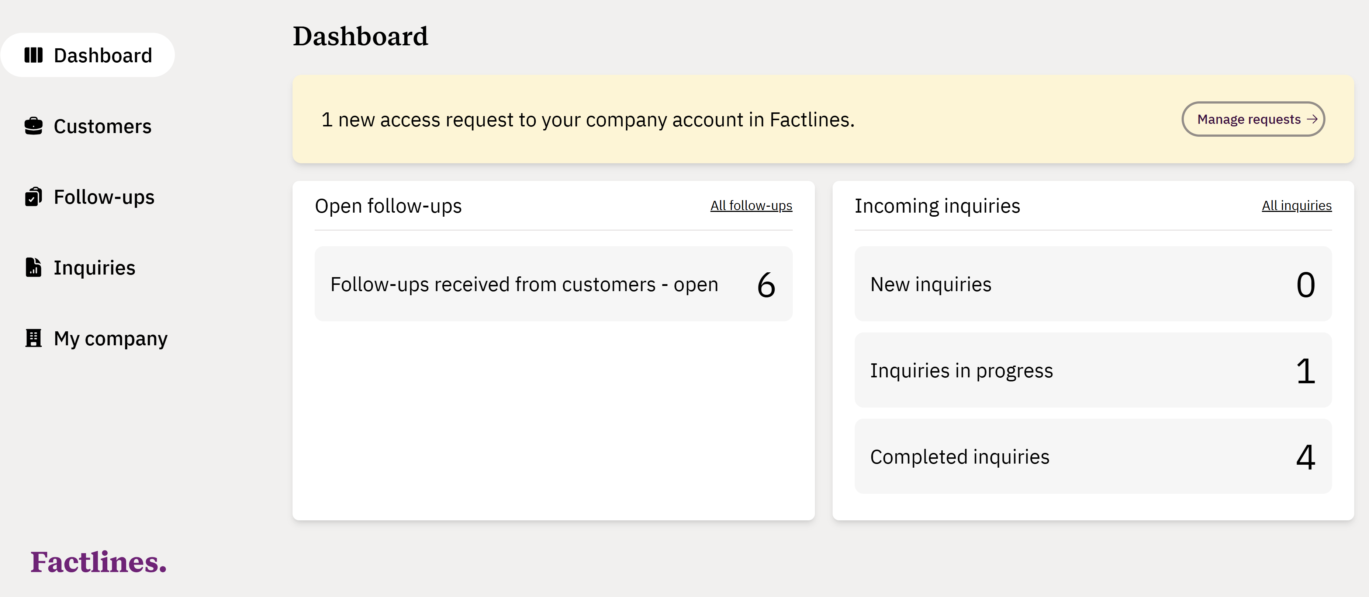
Task: Open the All follow-ups link
Action: pyautogui.click(x=751, y=206)
